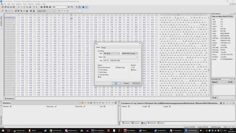Click the Print toolbar icon
Viewport: 236px width, 133px height.
(14, 7)
